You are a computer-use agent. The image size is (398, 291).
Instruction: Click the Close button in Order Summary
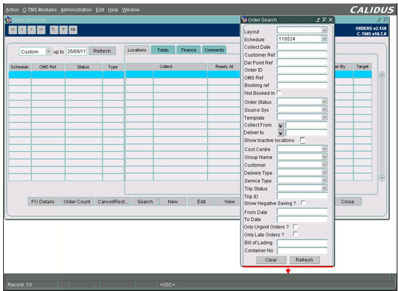click(348, 202)
